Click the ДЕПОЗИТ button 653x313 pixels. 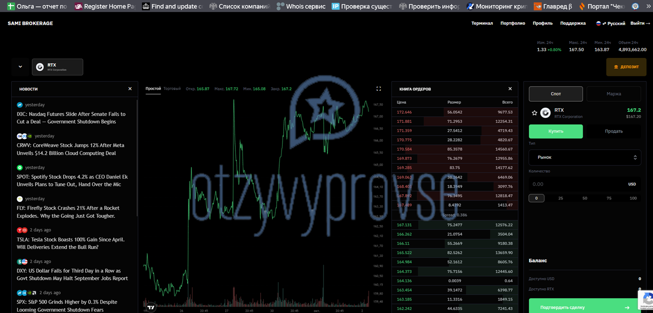point(626,67)
